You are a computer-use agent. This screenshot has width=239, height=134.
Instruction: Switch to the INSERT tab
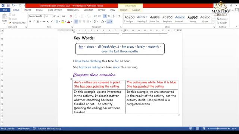[x=28, y=10]
